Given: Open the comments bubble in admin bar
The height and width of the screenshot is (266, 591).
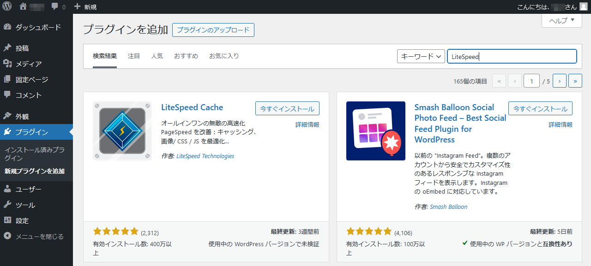Looking at the screenshot, I should (55, 7).
